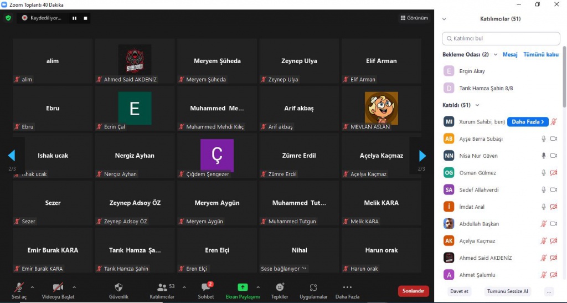Select the Nihal tile connecting to audio
The image size is (567, 303).
(x=300, y=250)
